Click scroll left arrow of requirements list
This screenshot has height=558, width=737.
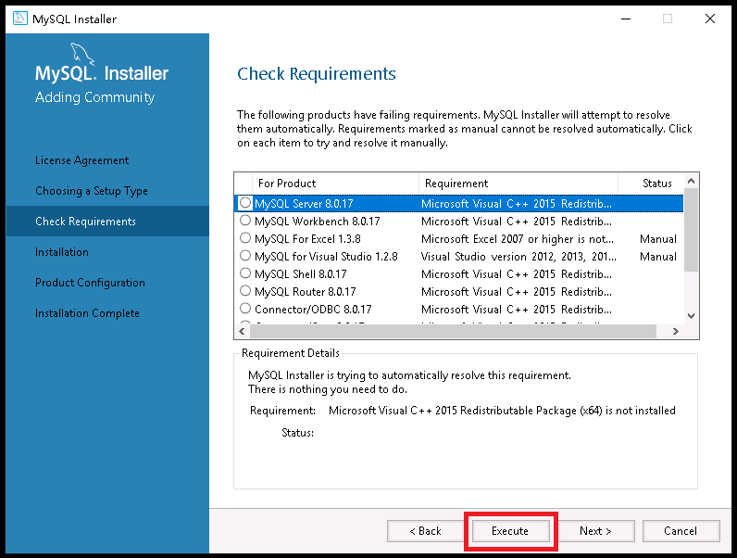tap(242, 331)
